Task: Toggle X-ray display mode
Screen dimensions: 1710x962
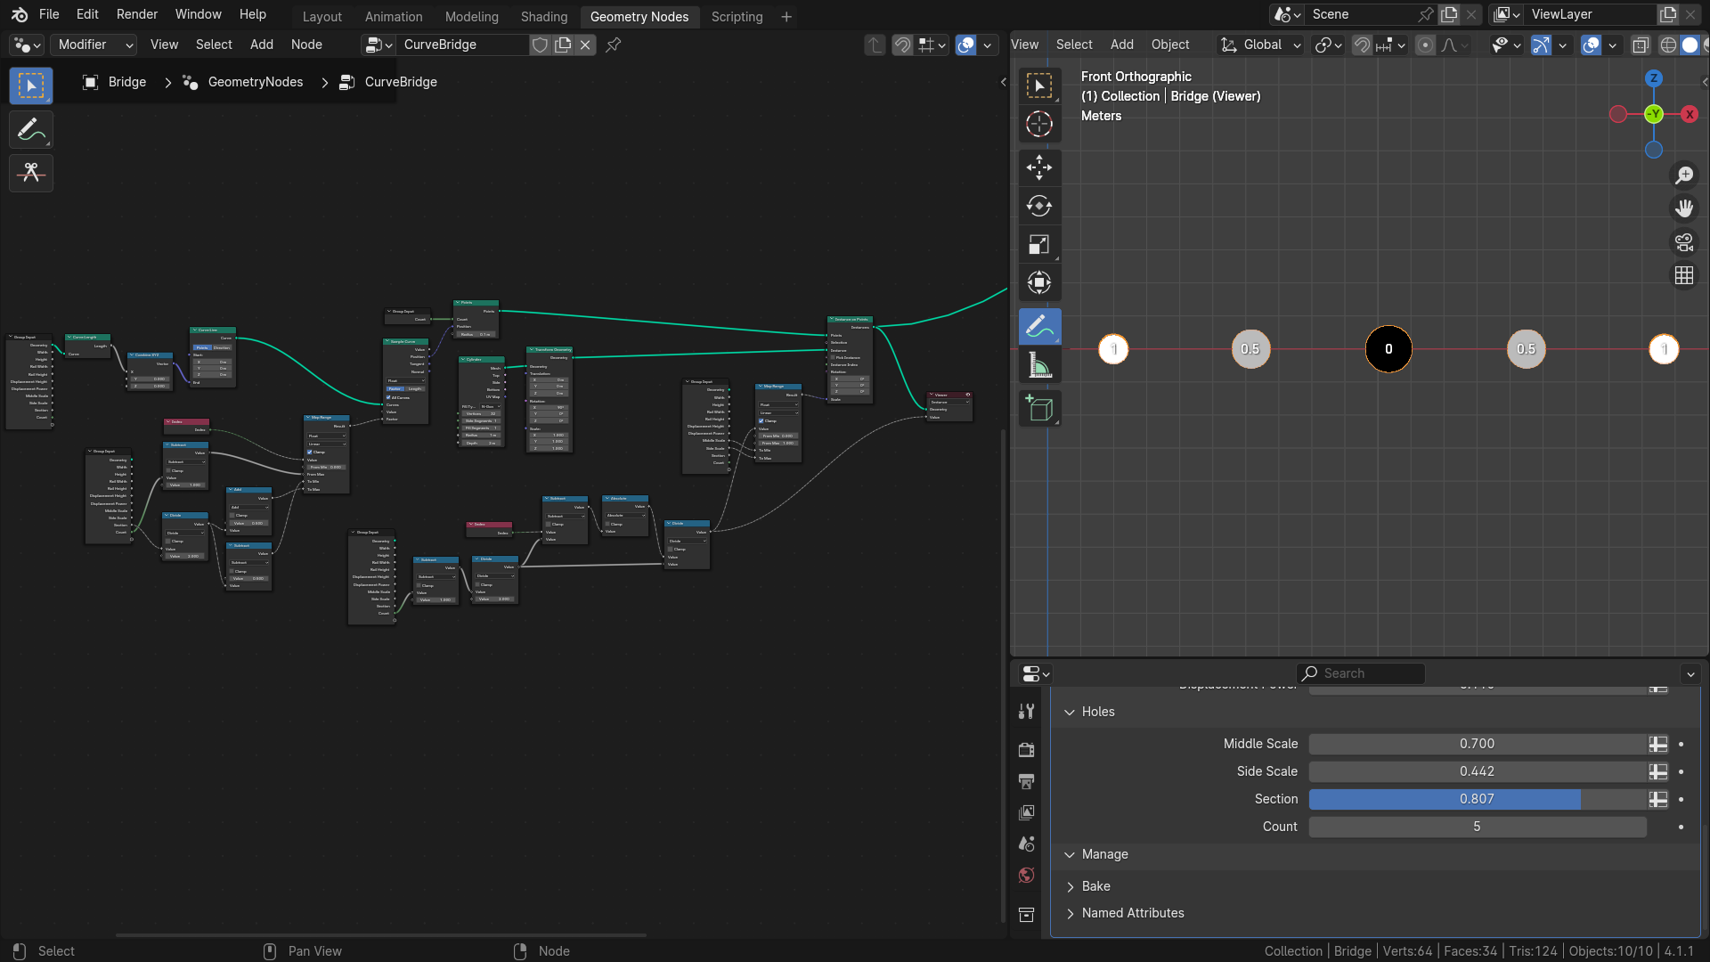Action: (1641, 45)
